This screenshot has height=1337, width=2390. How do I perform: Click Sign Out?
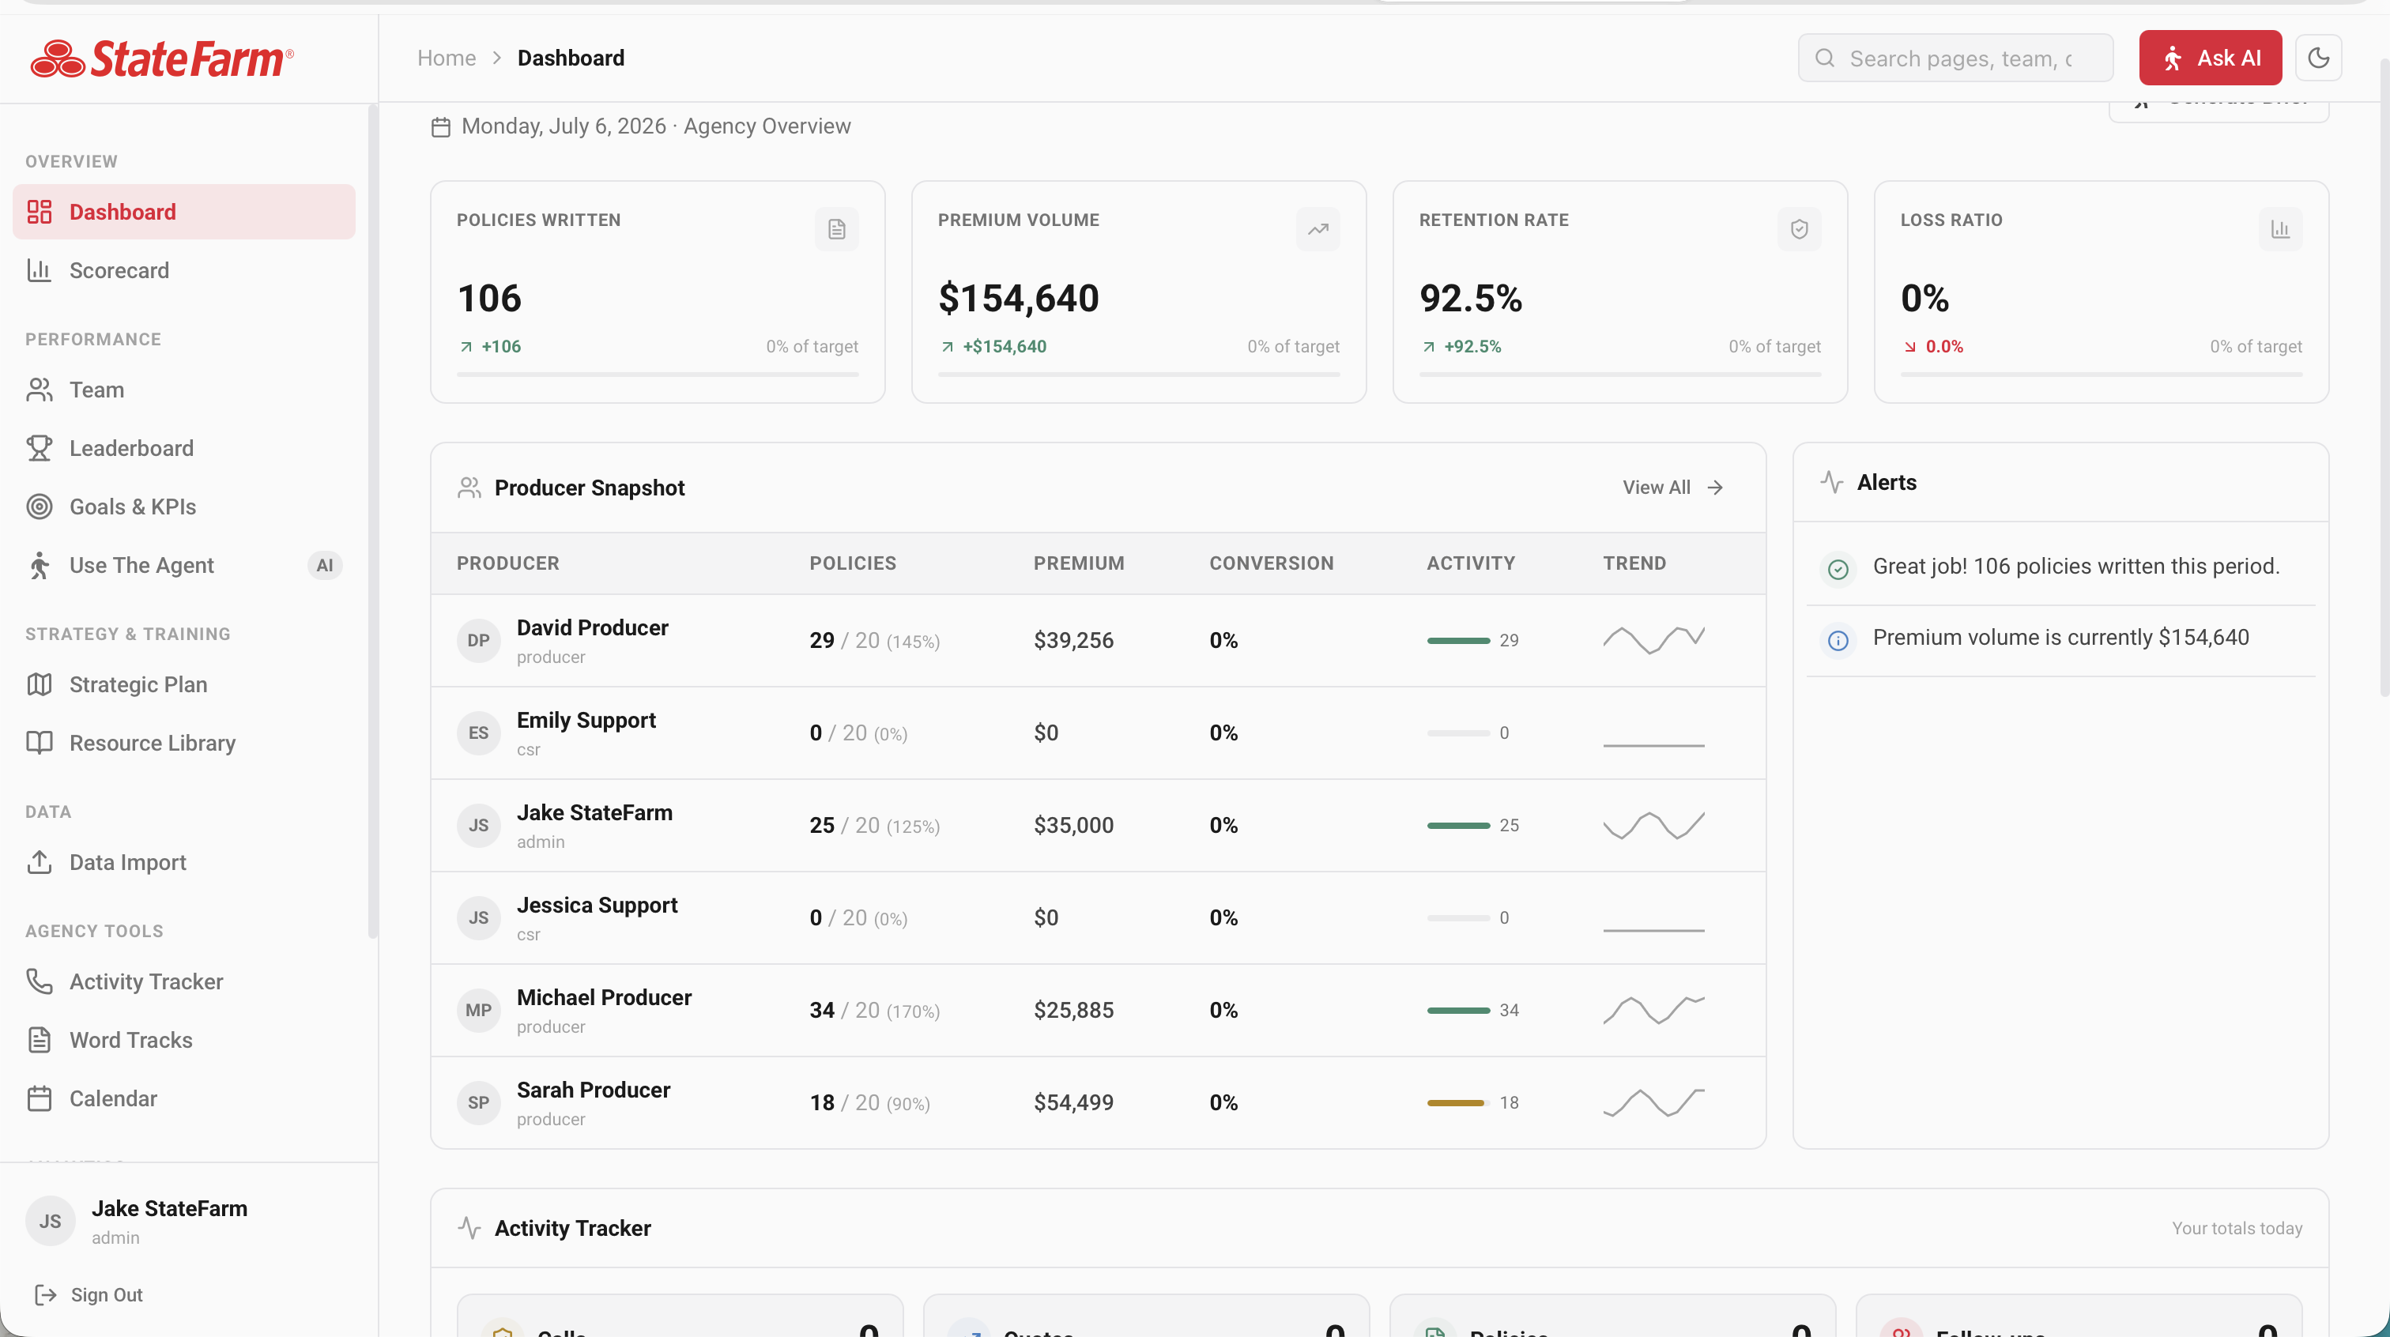coord(89,1294)
